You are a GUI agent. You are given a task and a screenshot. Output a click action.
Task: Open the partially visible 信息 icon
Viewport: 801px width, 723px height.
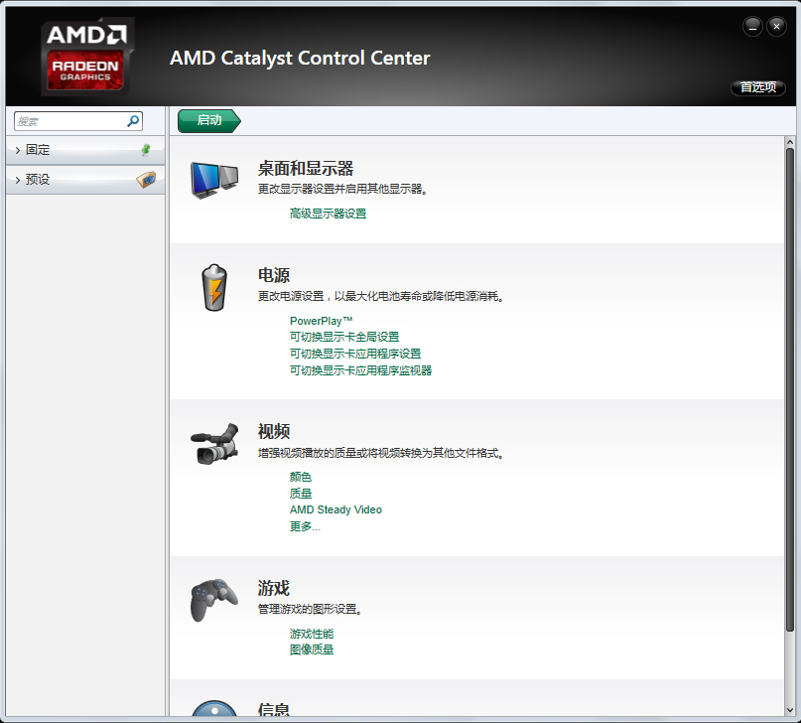click(214, 708)
